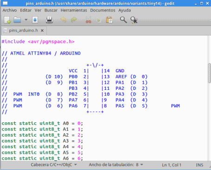
Task: Click the INT0 text in the comment
Action: (x=34, y=94)
